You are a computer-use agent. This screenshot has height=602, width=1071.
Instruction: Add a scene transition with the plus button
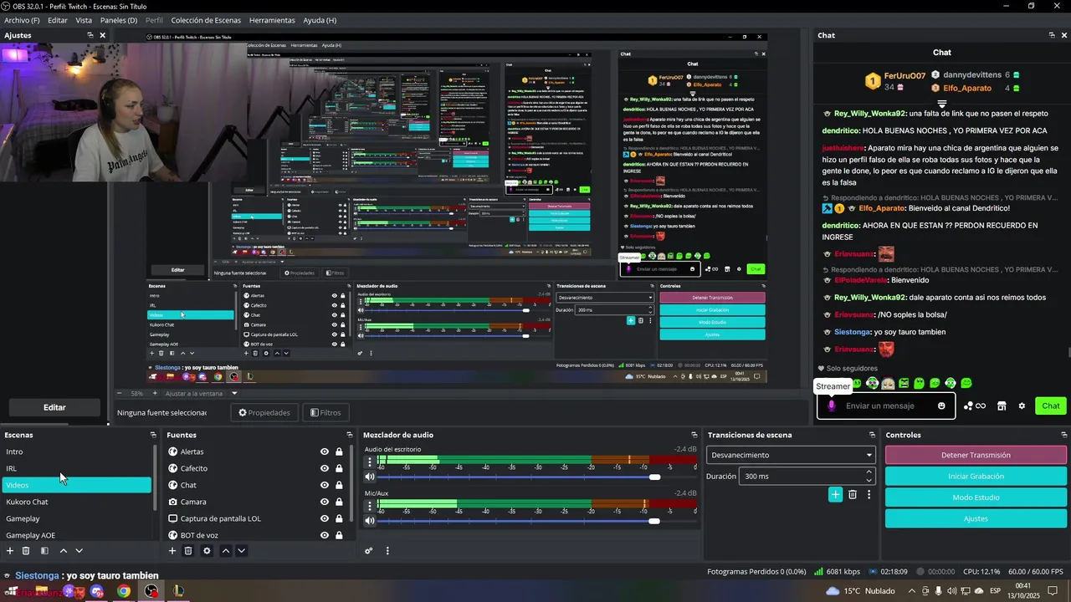coord(835,494)
